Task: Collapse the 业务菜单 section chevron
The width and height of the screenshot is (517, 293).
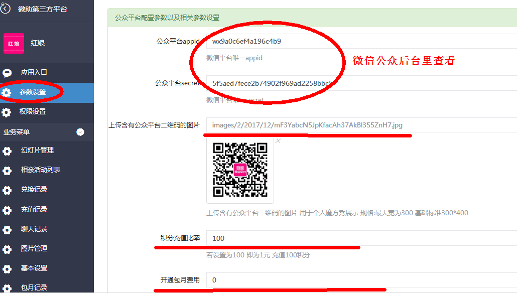Action: 80,132
